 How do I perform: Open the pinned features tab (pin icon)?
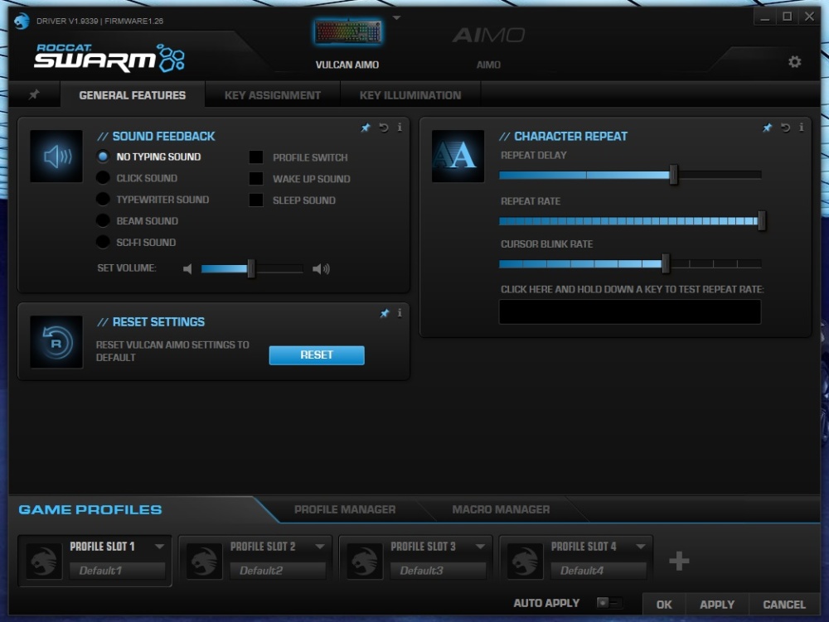[34, 94]
